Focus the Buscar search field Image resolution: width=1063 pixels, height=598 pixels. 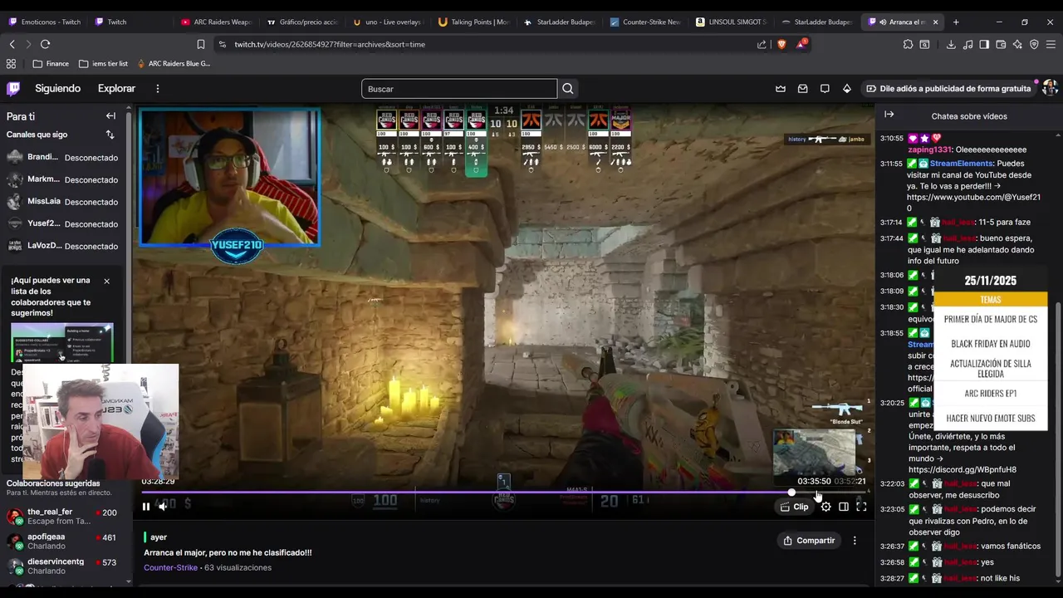click(459, 89)
